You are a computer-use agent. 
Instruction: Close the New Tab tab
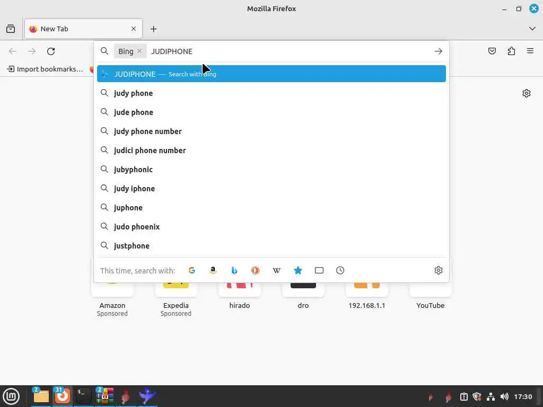[x=133, y=29]
